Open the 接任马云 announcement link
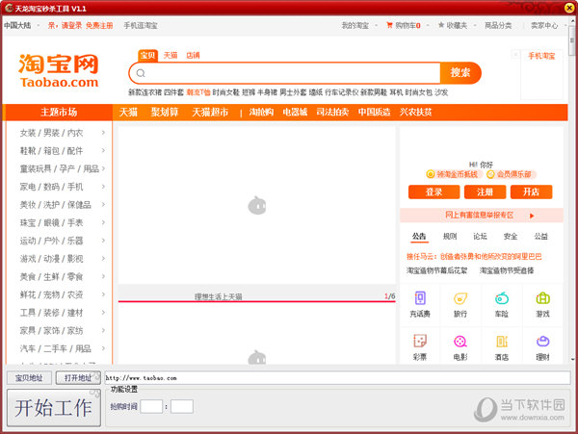 pos(474,257)
